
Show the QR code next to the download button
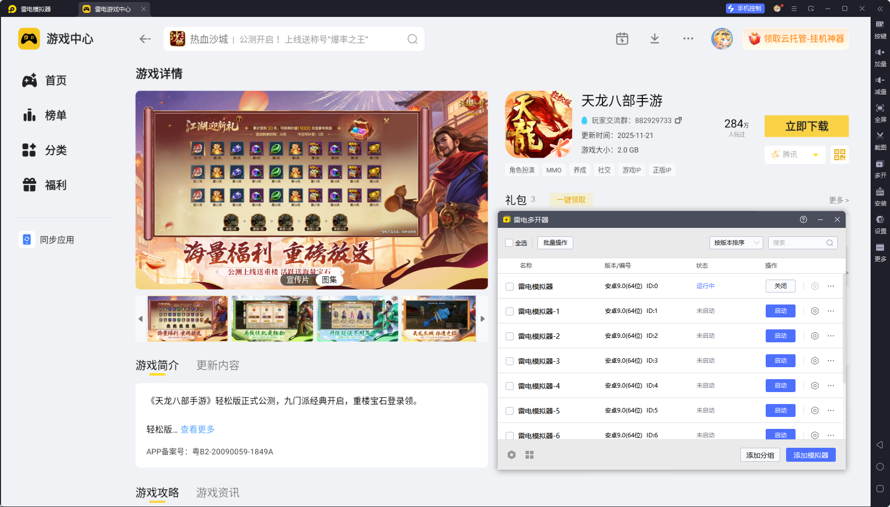[840, 155]
